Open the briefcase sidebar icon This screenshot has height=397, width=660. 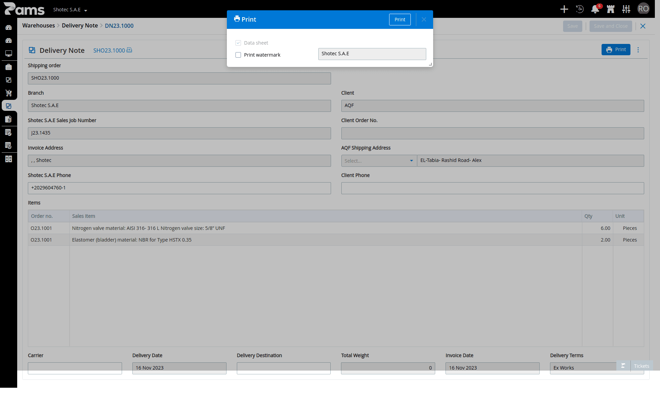9,67
